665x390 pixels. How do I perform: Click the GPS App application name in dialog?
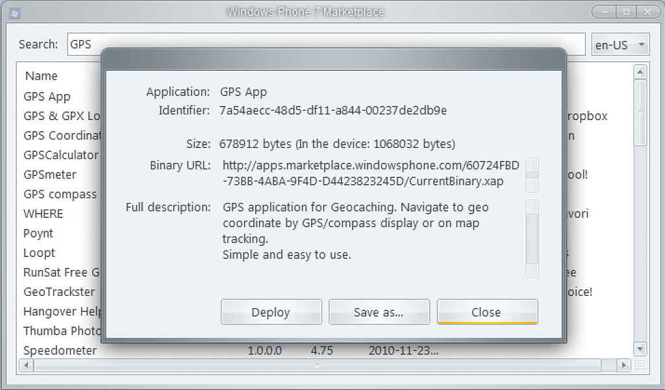pos(244,92)
